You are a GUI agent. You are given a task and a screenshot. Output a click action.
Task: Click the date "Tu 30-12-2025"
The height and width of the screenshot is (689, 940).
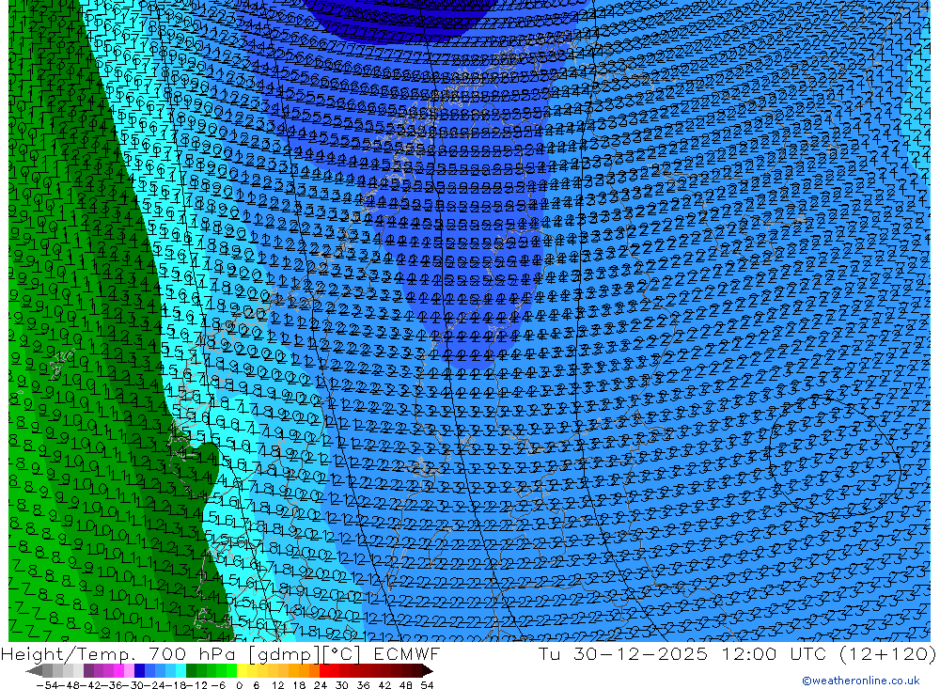[x=623, y=653]
